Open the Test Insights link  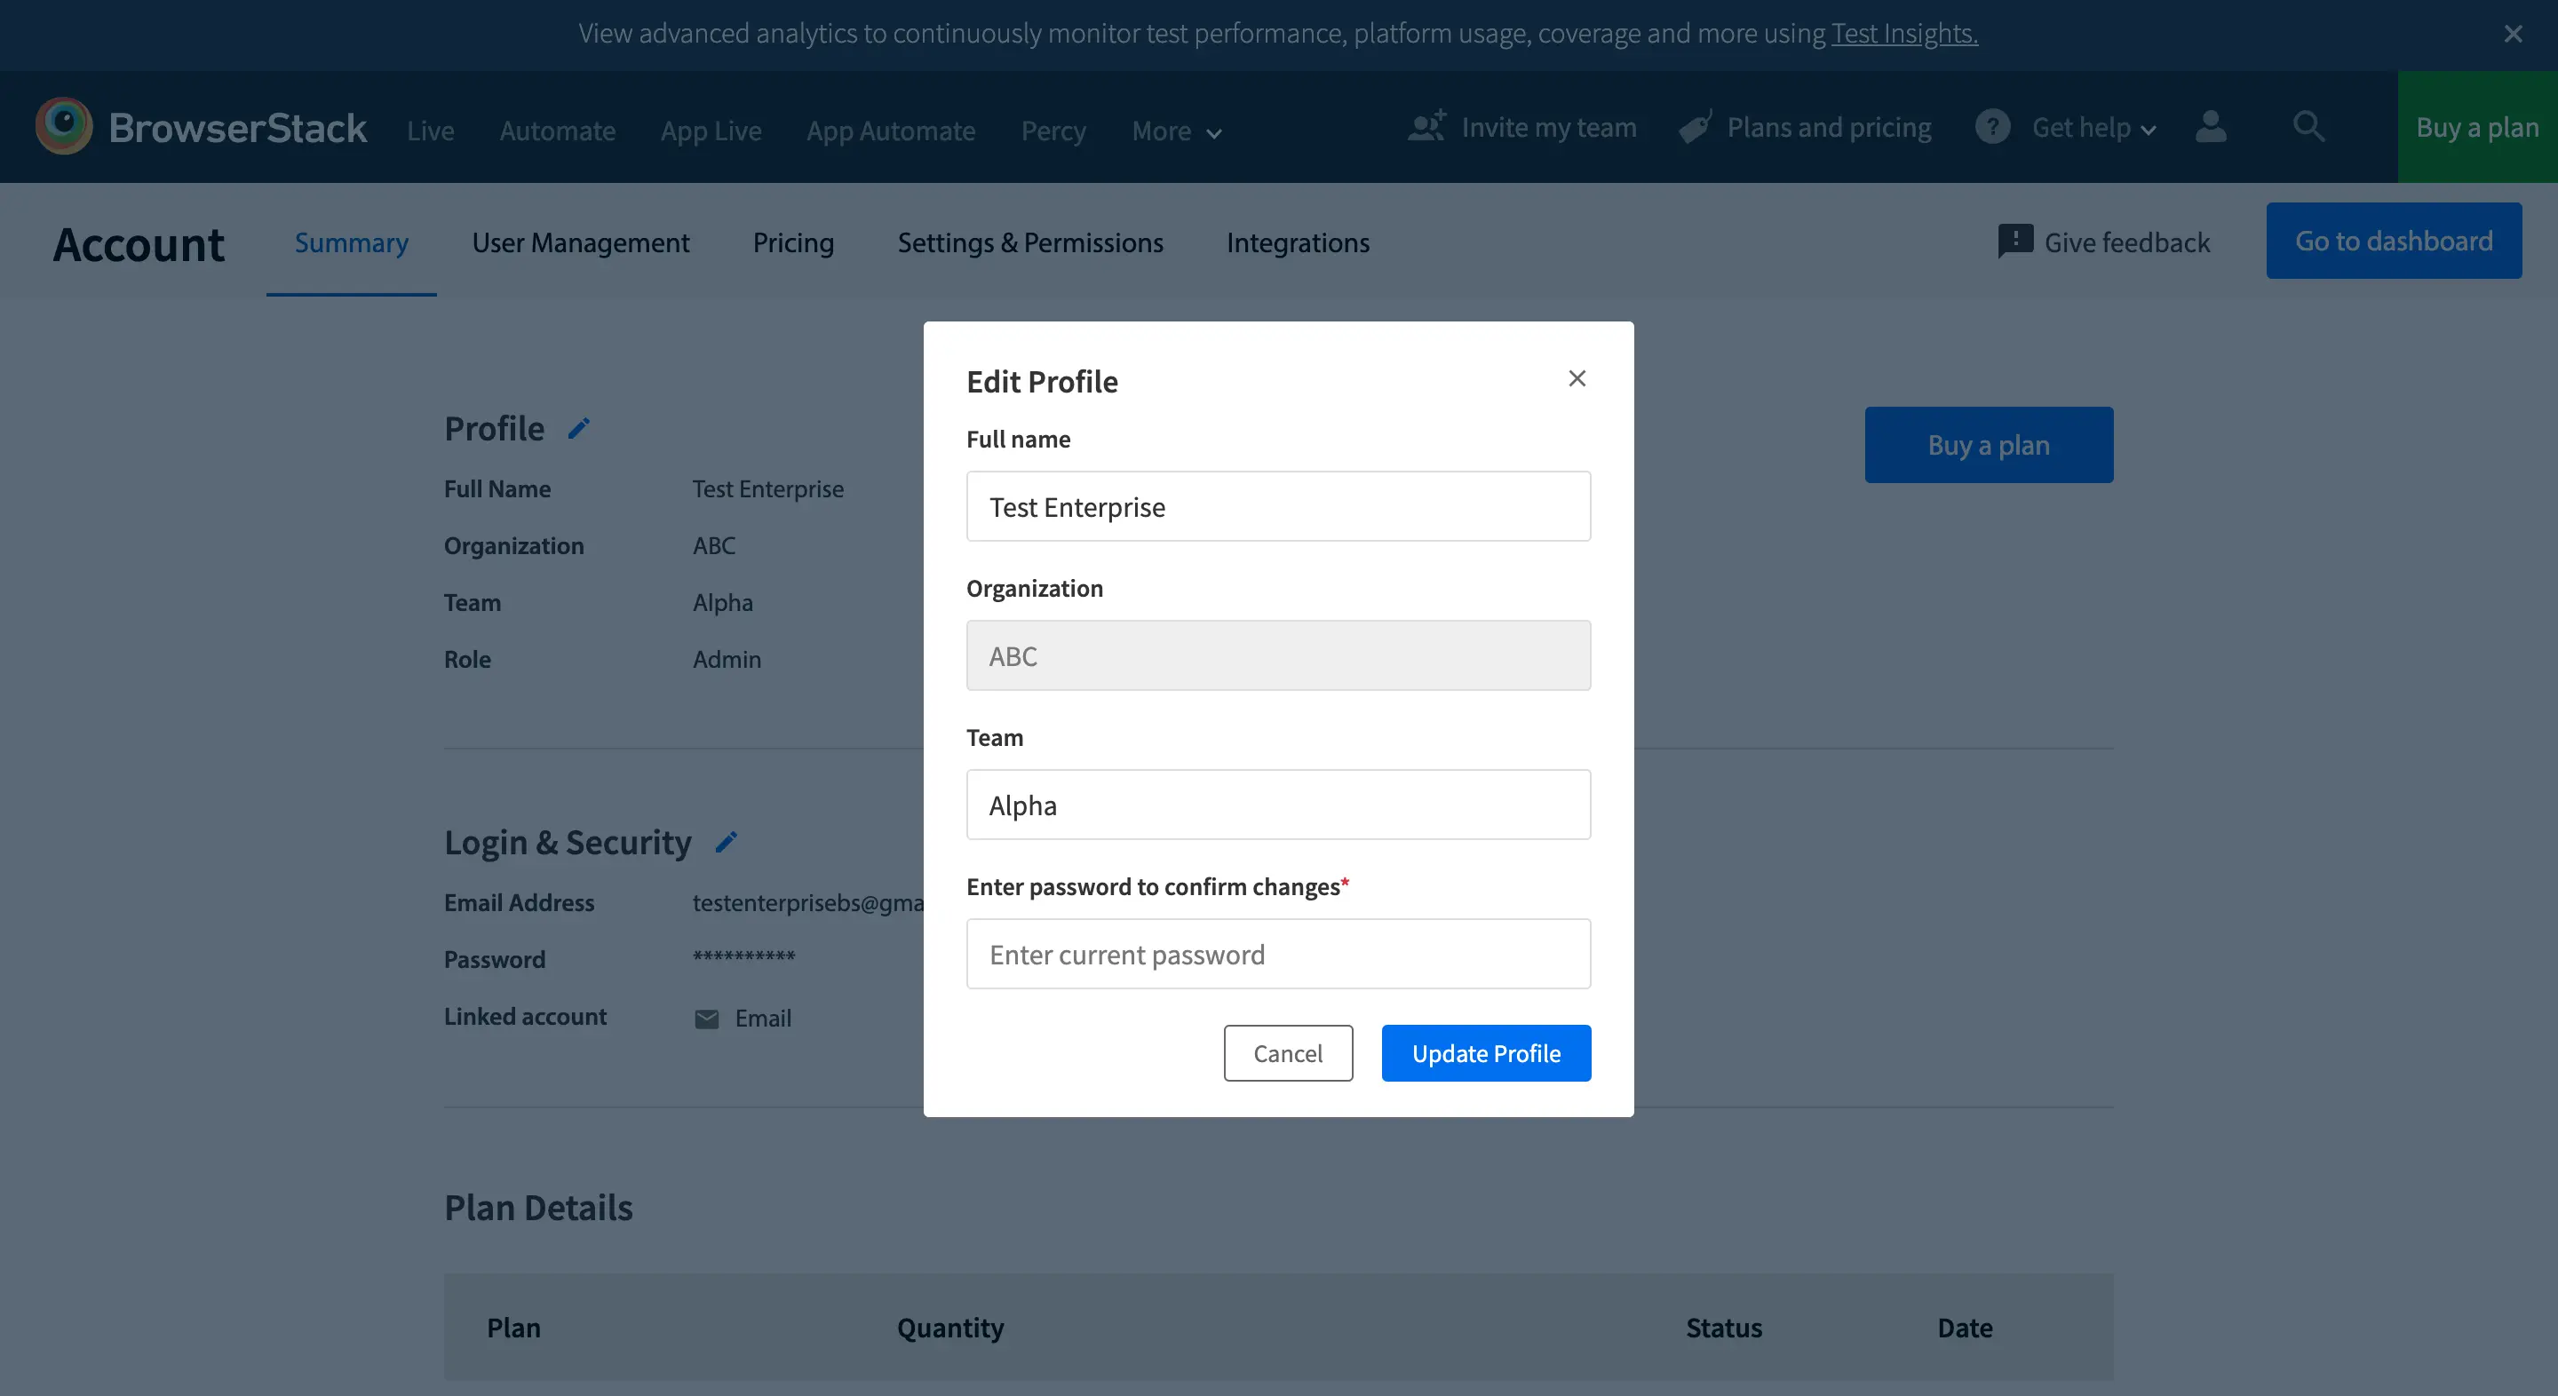(x=1903, y=34)
